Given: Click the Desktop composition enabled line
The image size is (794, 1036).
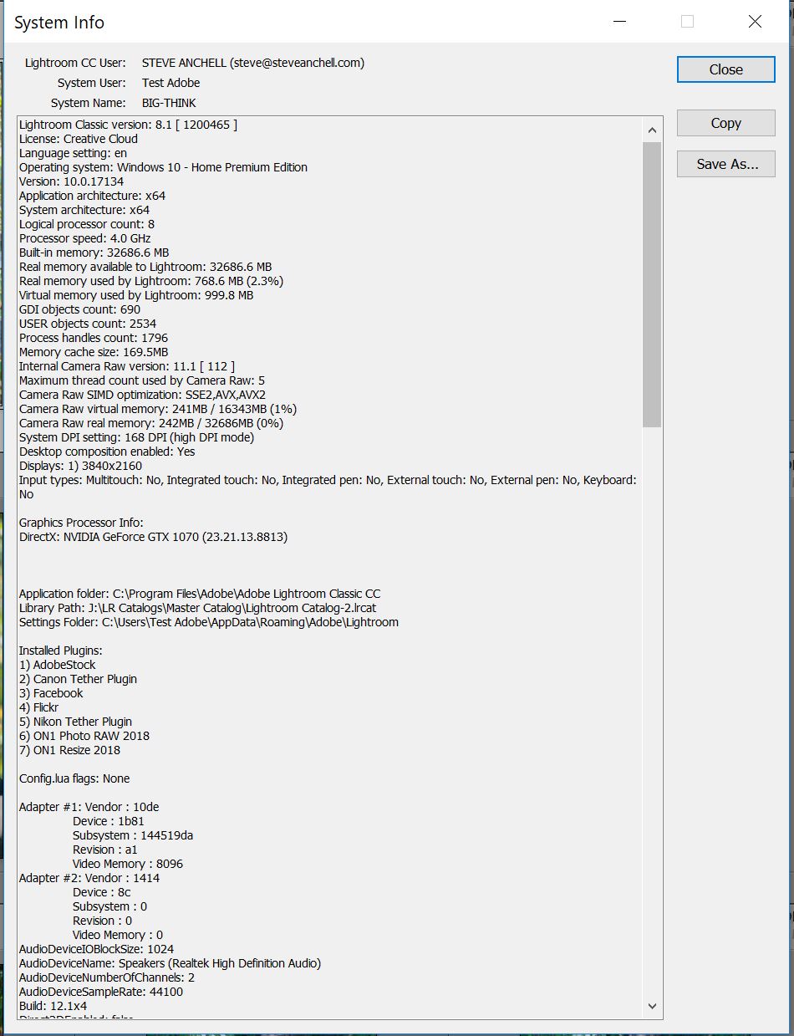Looking at the screenshot, I should [x=107, y=452].
